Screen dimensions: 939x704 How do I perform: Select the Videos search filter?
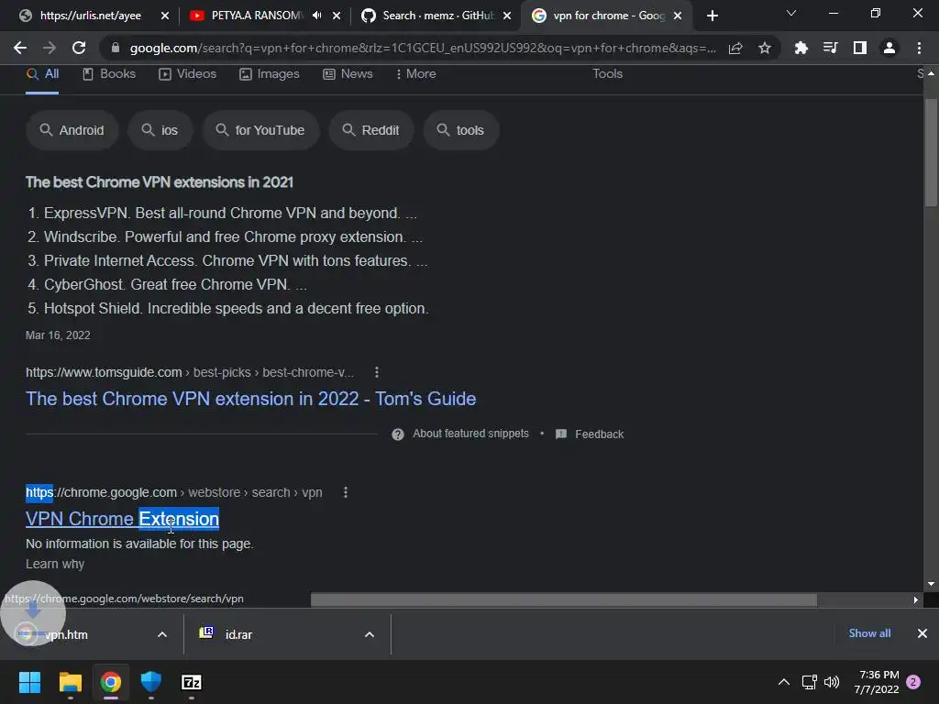pos(187,73)
